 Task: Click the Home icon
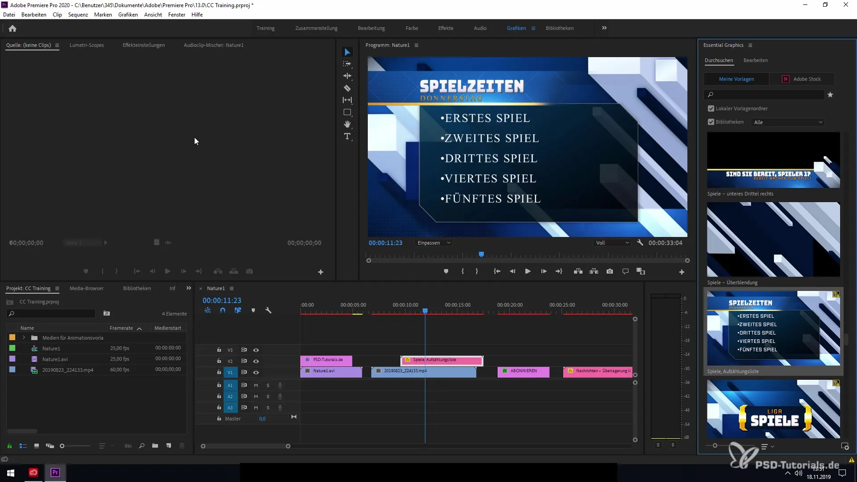(x=12, y=28)
